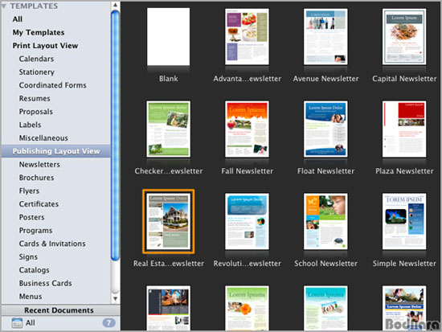Choose the Advantage Newsletter template
Screen dimensions: 442x332
point(247,37)
